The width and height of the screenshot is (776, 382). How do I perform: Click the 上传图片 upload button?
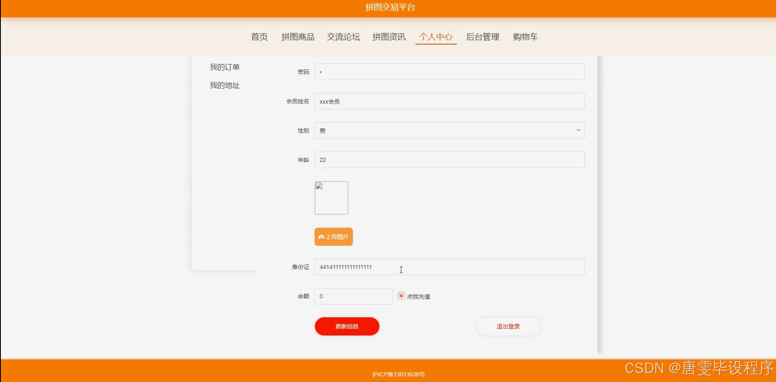[334, 237]
